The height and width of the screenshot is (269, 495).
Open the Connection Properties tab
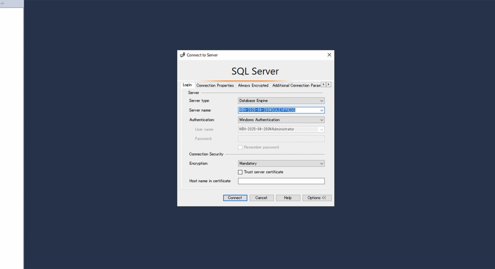pyautogui.click(x=215, y=85)
